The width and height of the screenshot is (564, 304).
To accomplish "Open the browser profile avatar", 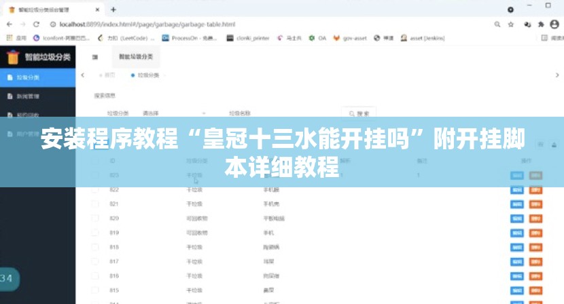I will [x=554, y=24].
